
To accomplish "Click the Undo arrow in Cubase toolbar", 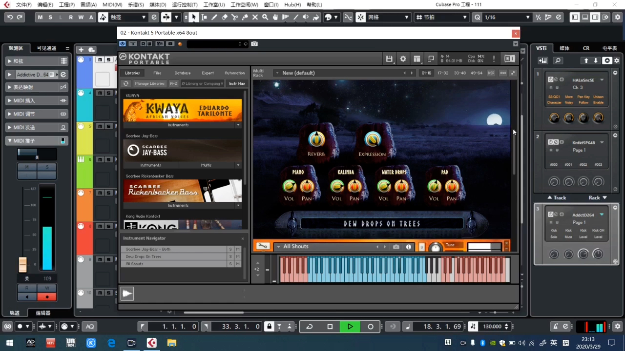I will coord(10,17).
